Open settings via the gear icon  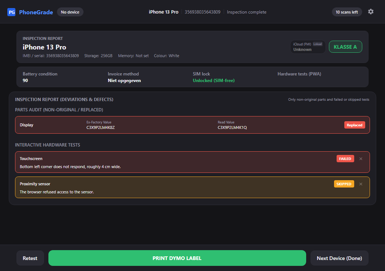tap(371, 12)
